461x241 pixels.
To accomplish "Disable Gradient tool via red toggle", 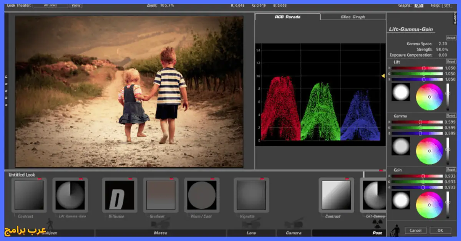I will 171,179.
